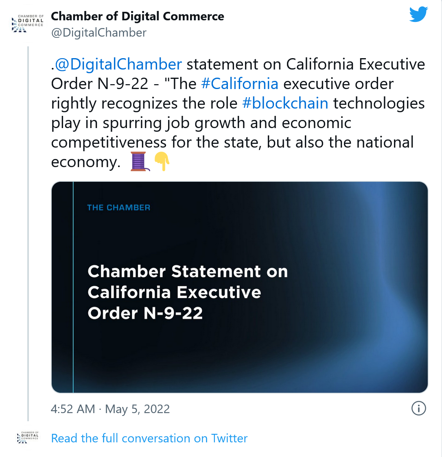
Task: Click the Twitter bird logo
Action: [x=418, y=15]
